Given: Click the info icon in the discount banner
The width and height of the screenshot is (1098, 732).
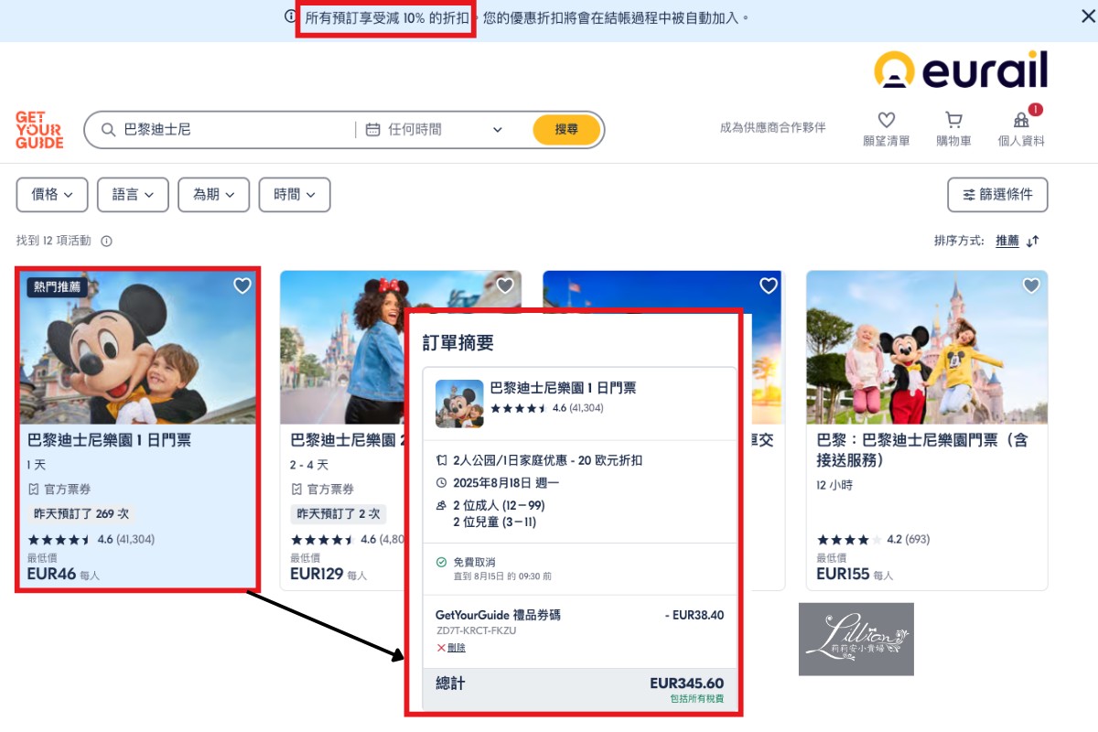Looking at the screenshot, I should pos(290,16).
